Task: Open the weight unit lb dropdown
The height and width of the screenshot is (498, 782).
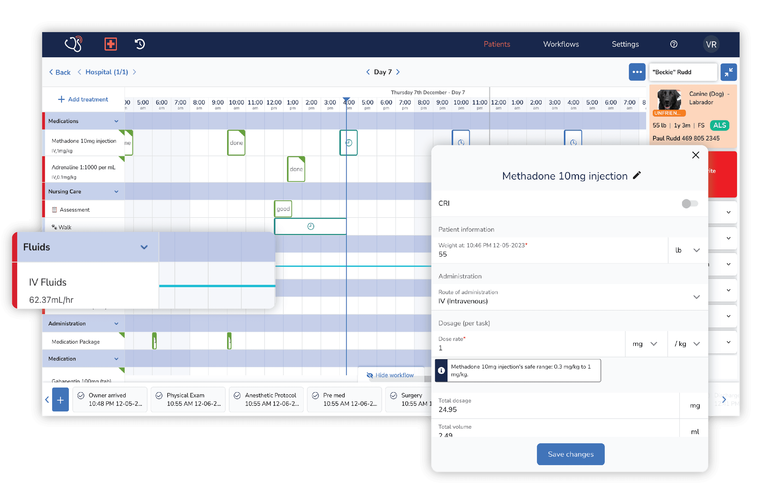Action: [x=688, y=250]
